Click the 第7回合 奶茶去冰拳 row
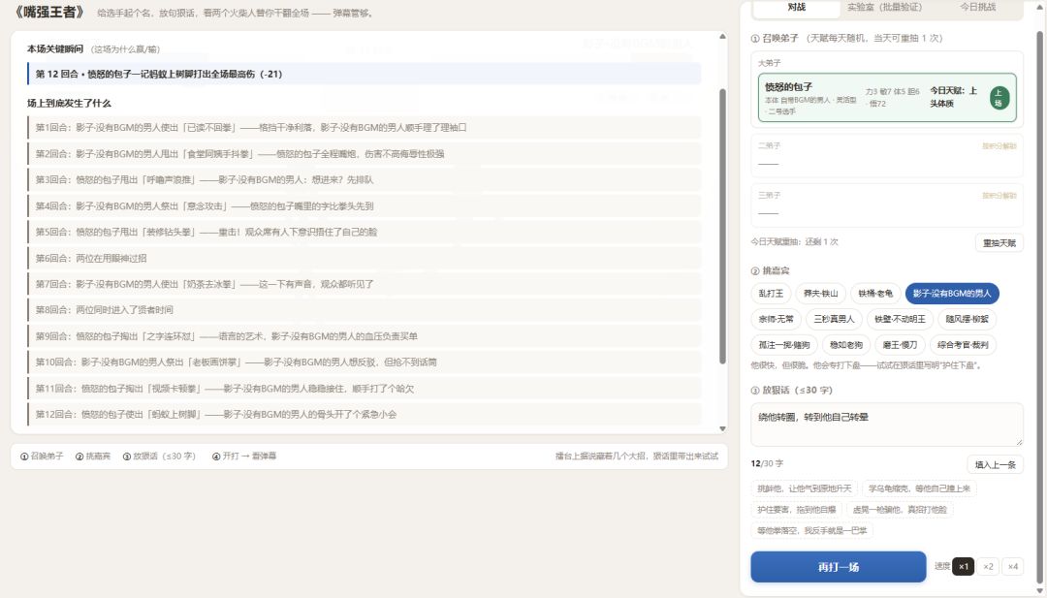This screenshot has width=1047, height=598. point(364,284)
